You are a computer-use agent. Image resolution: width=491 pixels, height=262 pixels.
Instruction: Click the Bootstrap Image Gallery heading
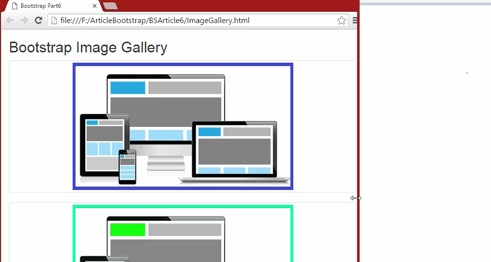click(88, 48)
